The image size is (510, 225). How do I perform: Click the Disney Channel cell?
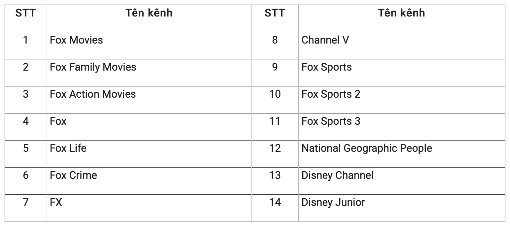pyautogui.click(x=337, y=176)
